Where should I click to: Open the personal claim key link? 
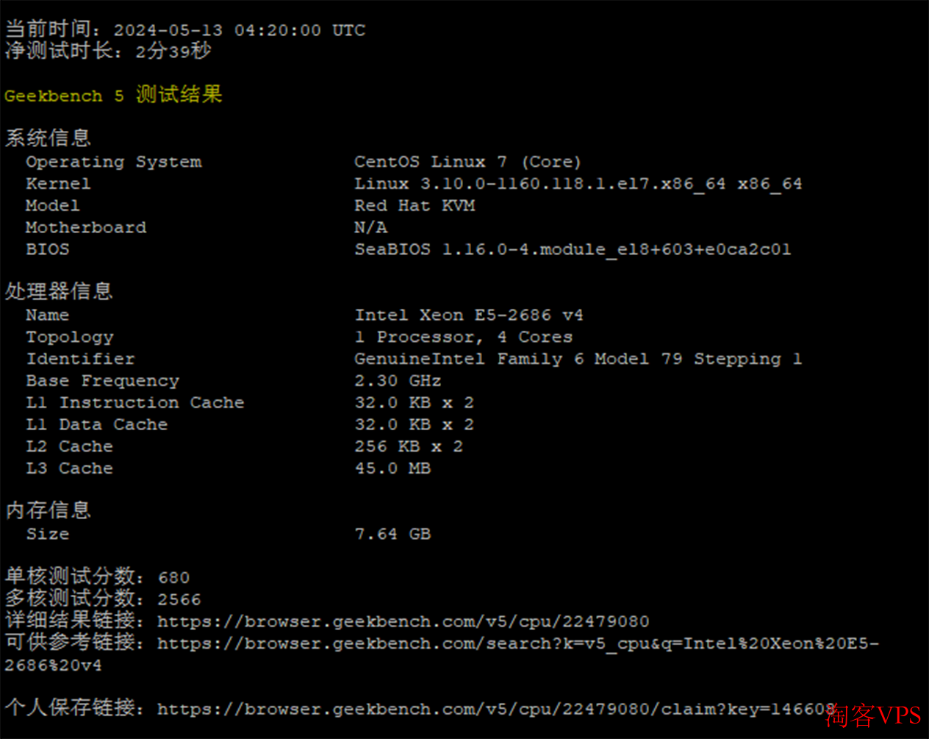(x=496, y=709)
